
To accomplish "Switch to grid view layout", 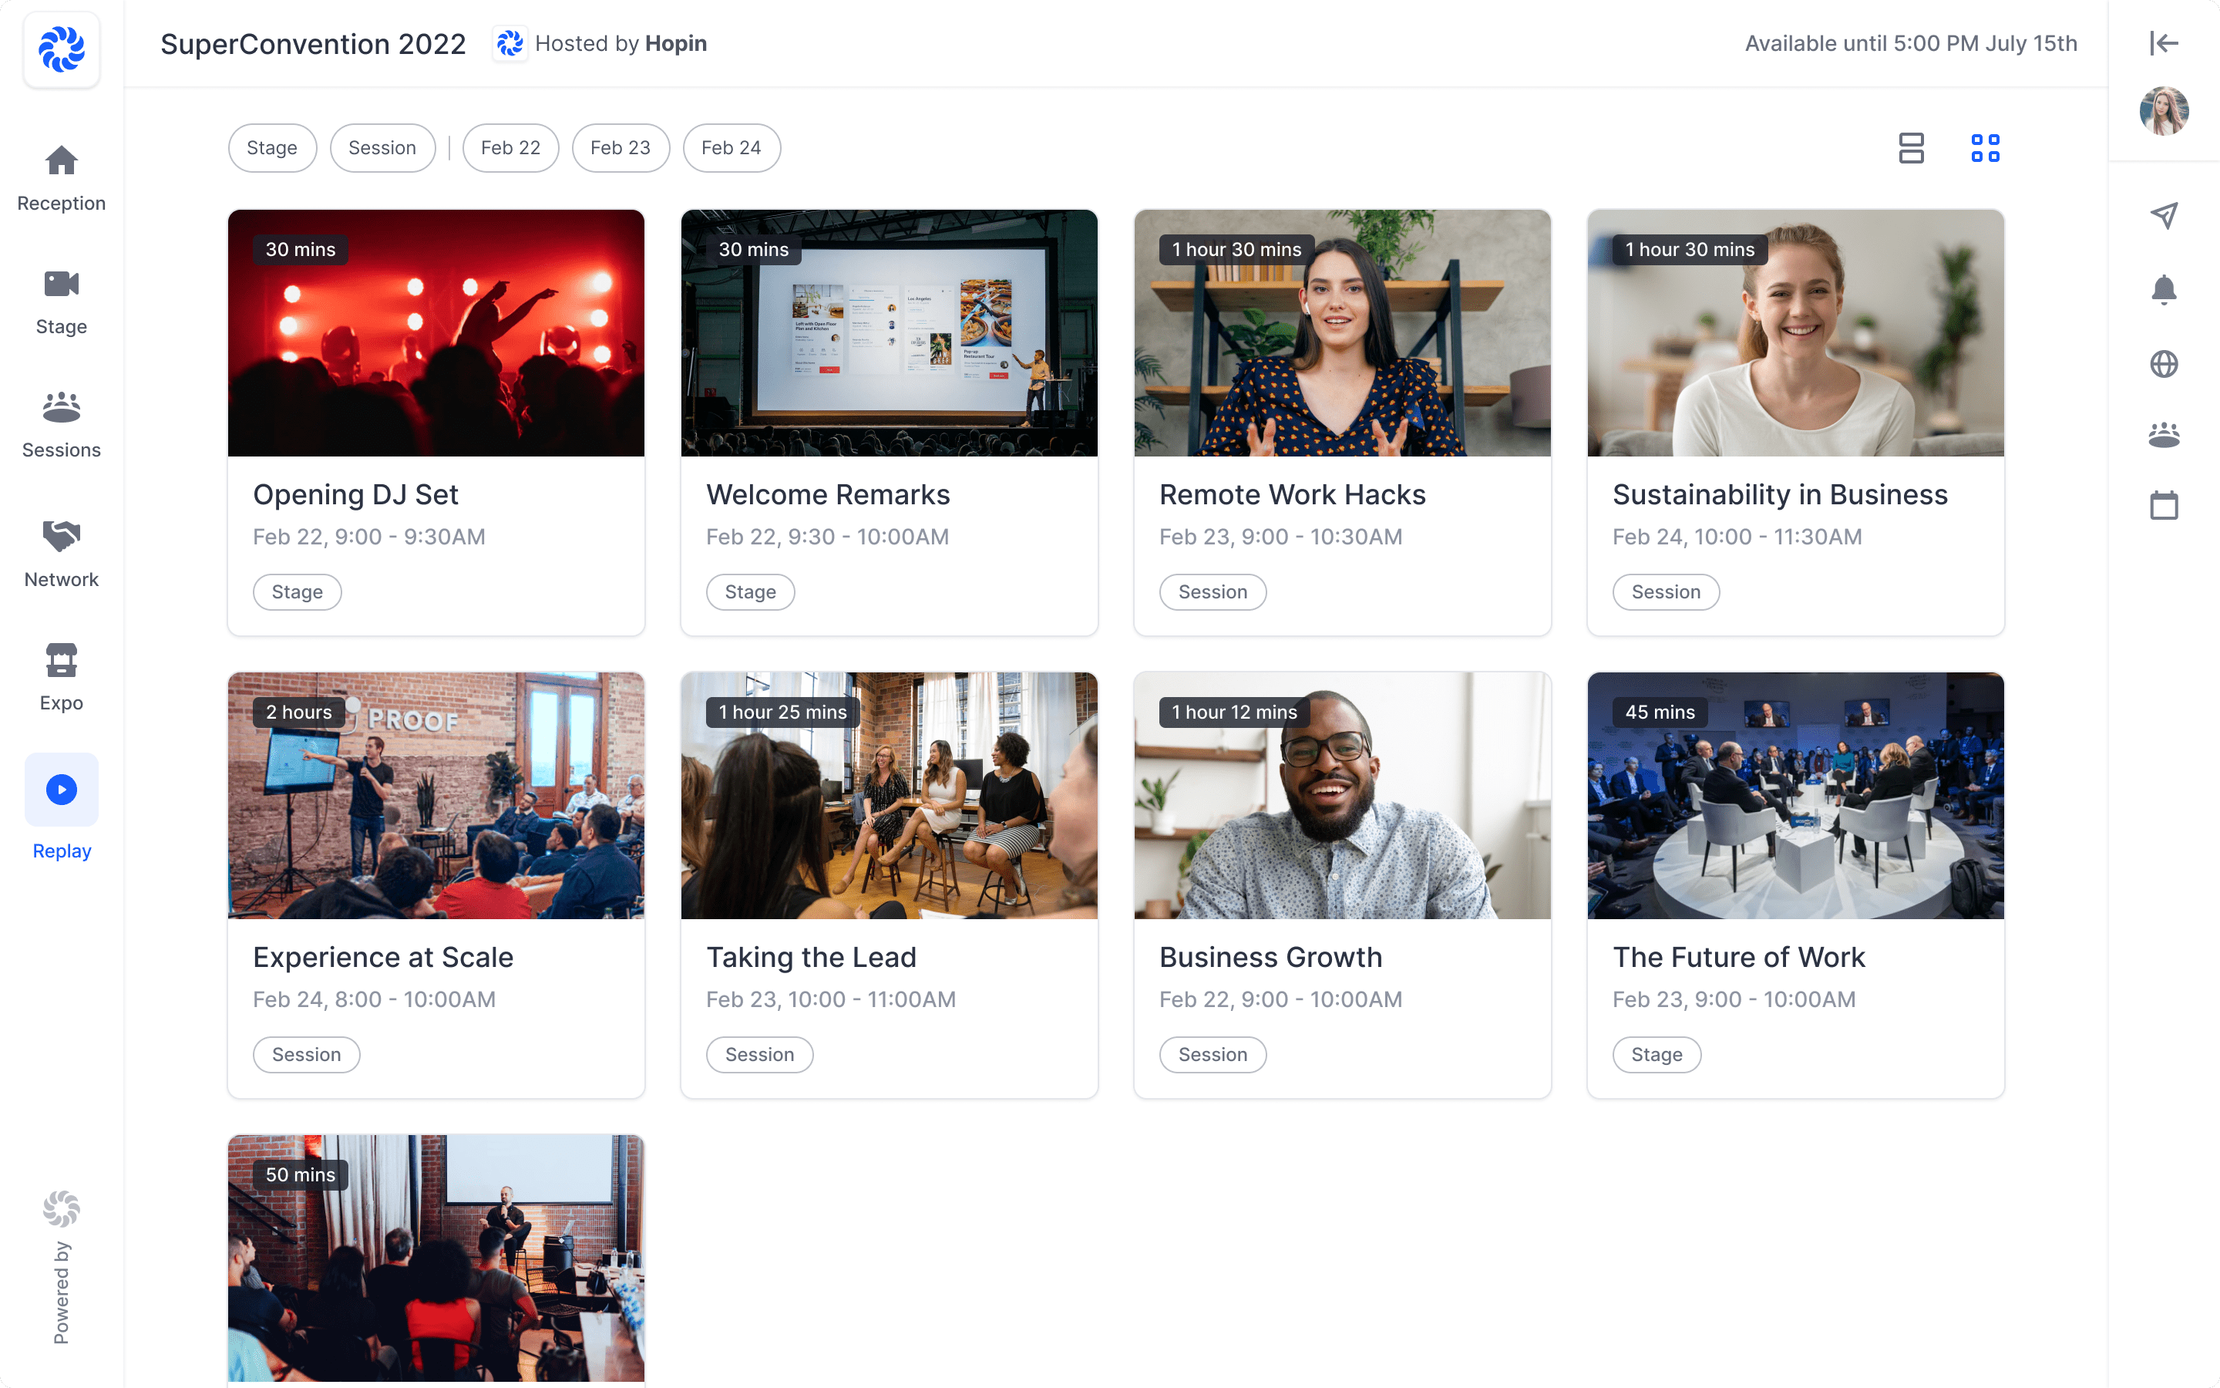I will click(1985, 148).
